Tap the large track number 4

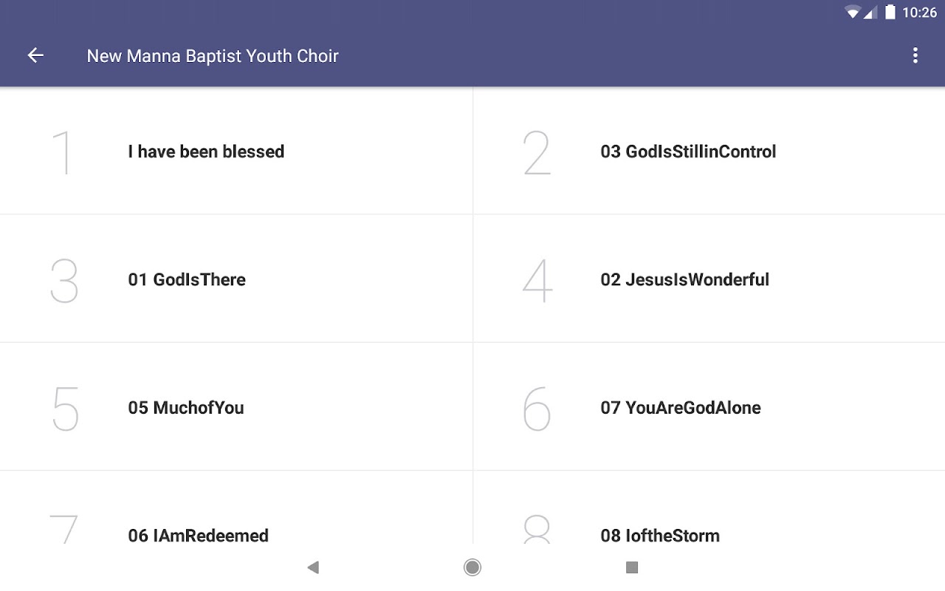pos(537,280)
